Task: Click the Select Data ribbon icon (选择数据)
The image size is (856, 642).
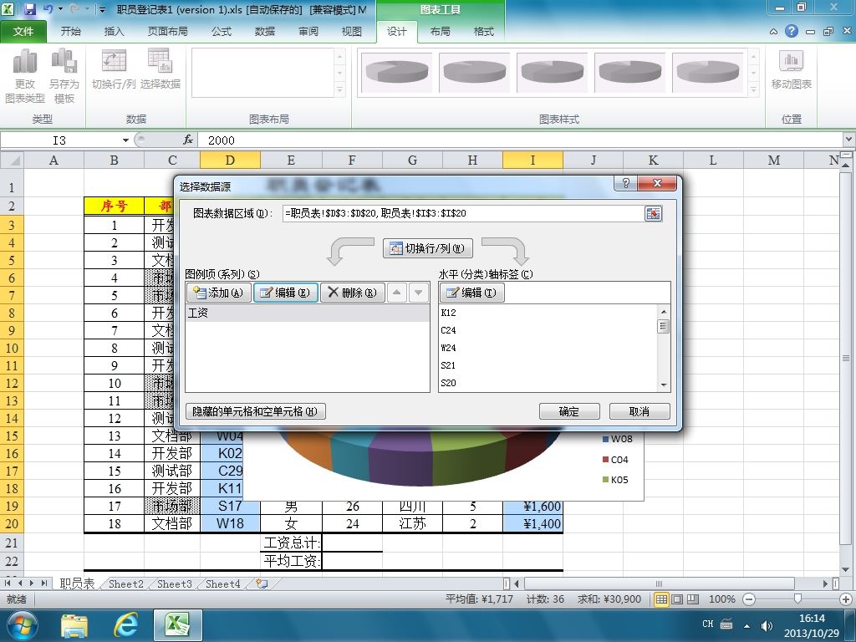Action: (160, 69)
